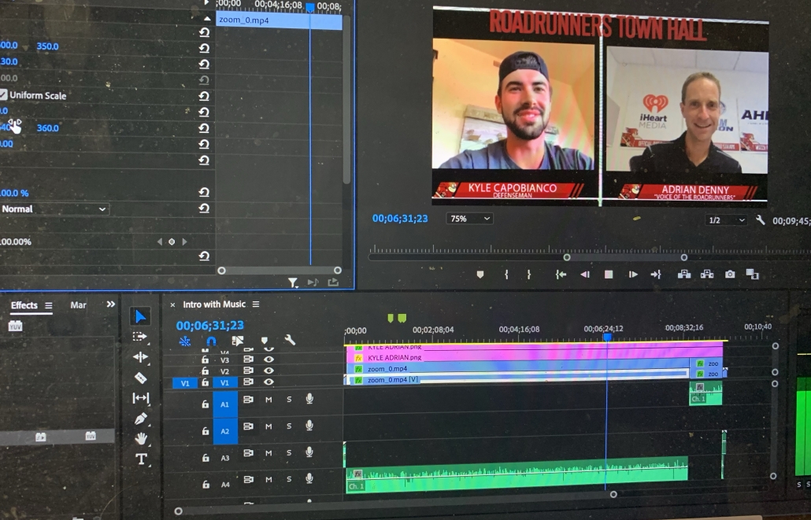Screen dimensions: 811x520
Task: Target the A2 audio track
Action: tap(225, 431)
